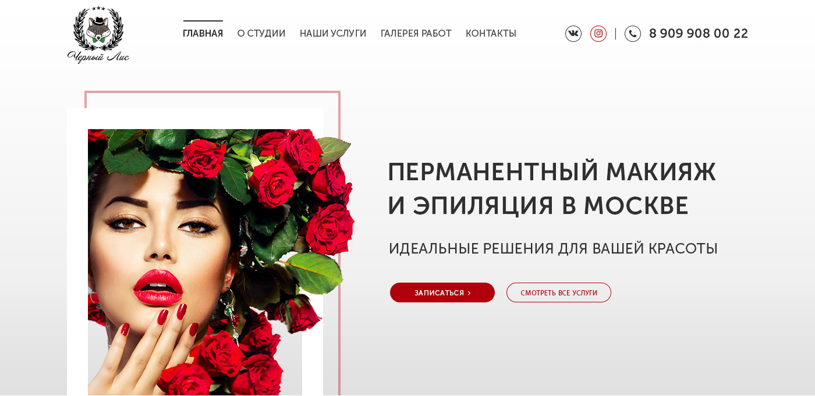Screen dimensions: 815x396
Task: Click the Черный Лис script logo text
Action: (x=98, y=57)
